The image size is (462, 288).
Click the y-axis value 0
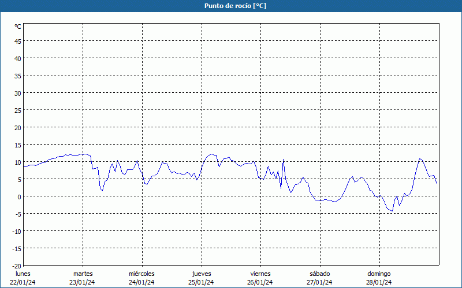[x=20, y=197]
